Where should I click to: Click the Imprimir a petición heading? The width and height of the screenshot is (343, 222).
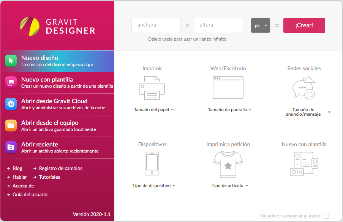[228, 144]
